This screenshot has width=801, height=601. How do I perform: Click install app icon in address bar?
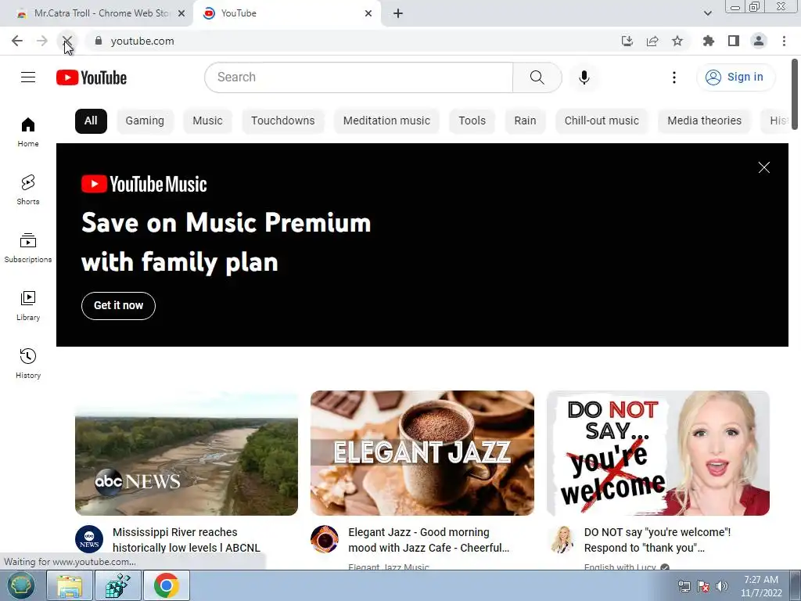[x=627, y=41]
